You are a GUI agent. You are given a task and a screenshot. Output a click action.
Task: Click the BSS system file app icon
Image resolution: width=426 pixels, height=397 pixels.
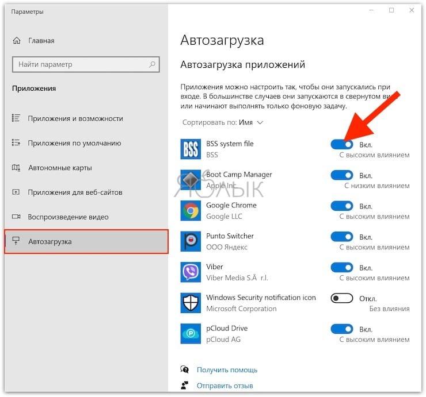point(191,149)
